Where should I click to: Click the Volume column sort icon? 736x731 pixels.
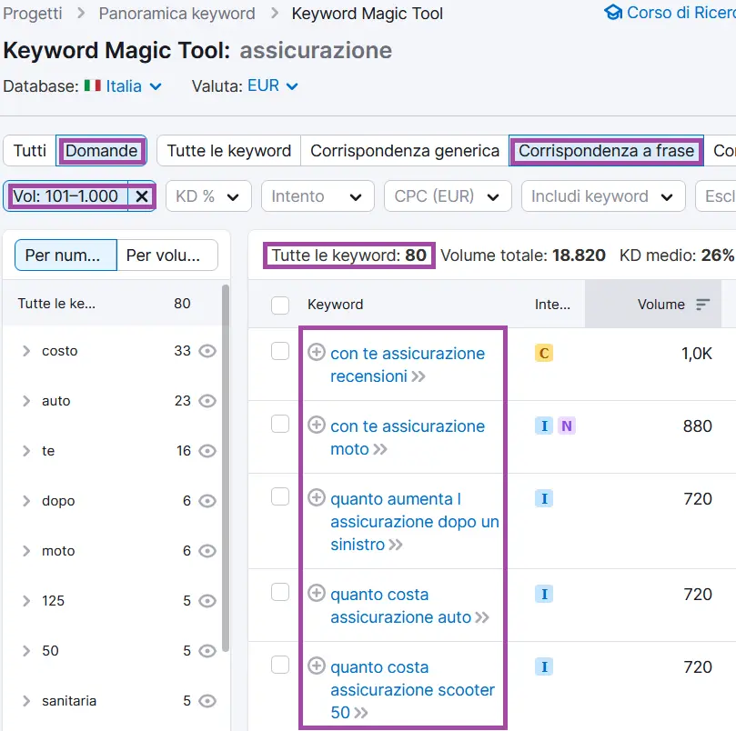coord(702,305)
